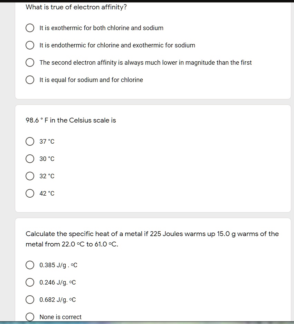Click the gray gap between the first two question cards
Image resolution: width=294 pixels, height=324 pixels.
point(153,102)
